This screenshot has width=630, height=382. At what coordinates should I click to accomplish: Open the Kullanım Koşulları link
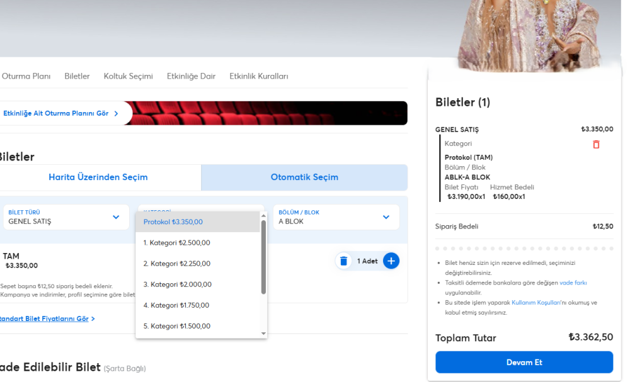(x=535, y=302)
